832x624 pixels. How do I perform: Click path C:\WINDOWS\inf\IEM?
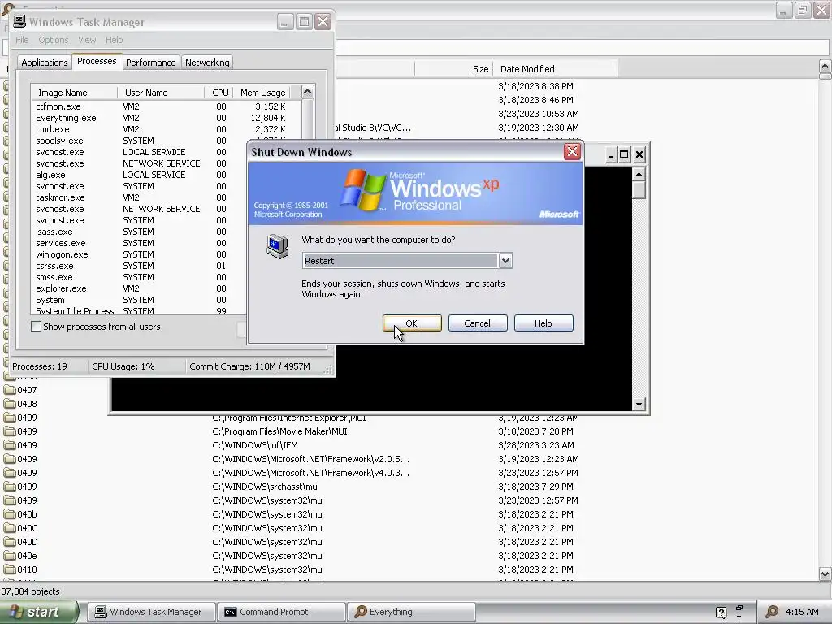point(255,445)
